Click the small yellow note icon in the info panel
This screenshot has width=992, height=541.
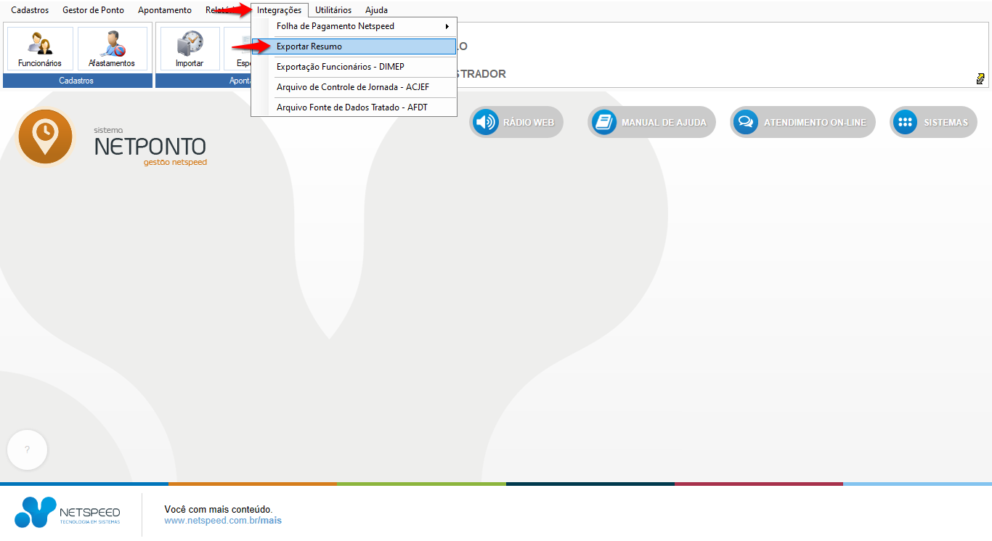[x=980, y=78]
